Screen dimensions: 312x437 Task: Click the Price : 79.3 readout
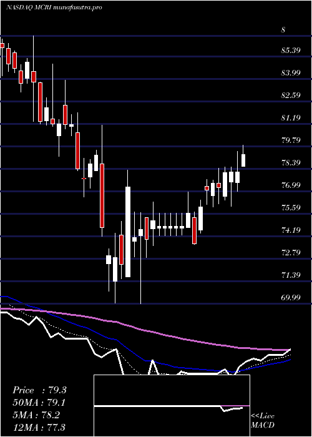click(x=39, y=390)
